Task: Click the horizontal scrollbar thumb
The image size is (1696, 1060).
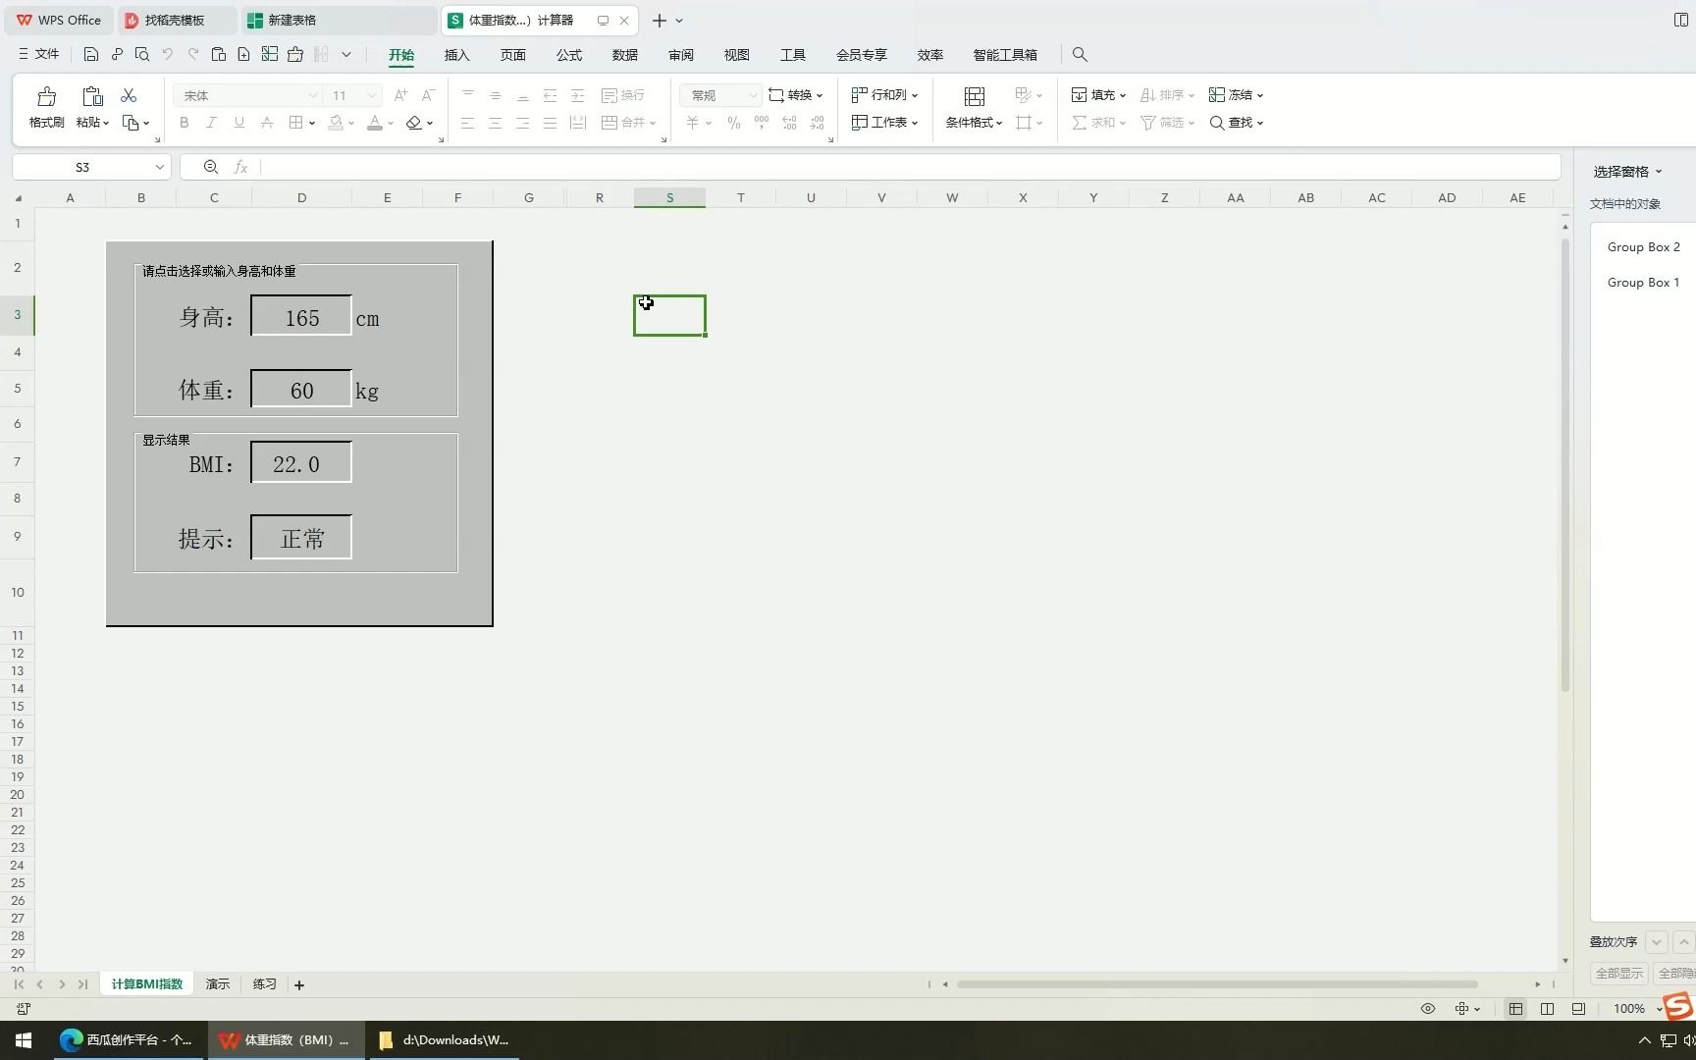Action: coord(1217,984)
